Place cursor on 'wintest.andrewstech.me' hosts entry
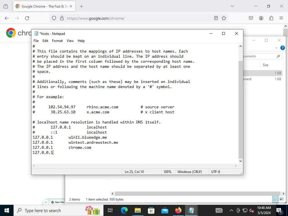The image size is (288, 216). point(93,143)
